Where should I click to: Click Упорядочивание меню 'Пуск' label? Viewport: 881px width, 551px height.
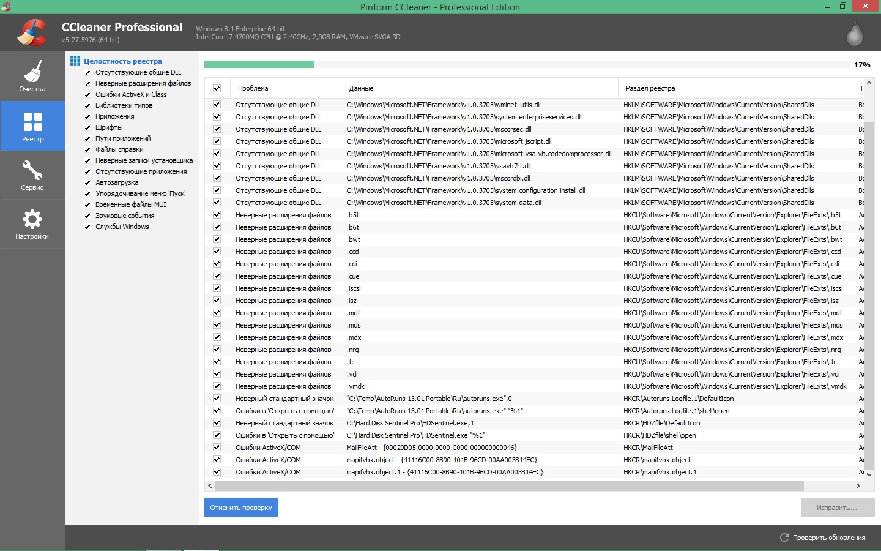(140, 193)
